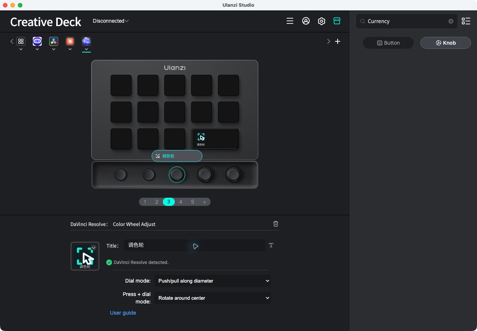Expand the purple terminal profile's chevron
The height and width of the screenshot is (331, 477).
coord(86,49)
